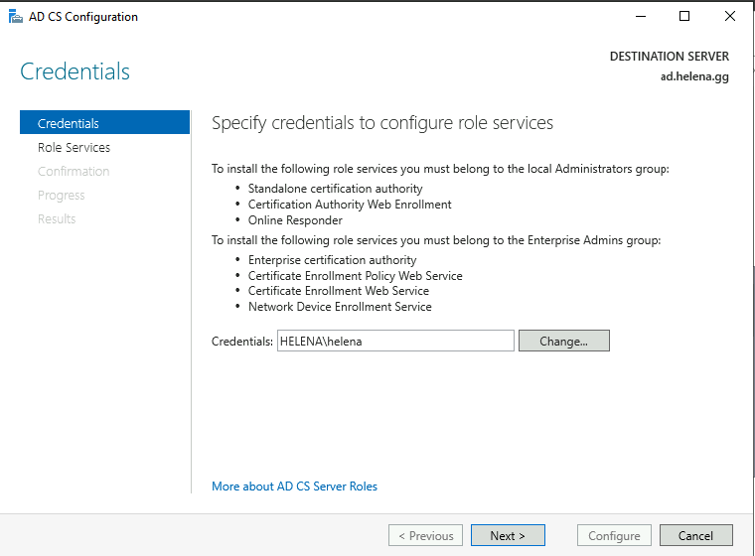This screenshot has width=755, height=556.
Task: Select the Confirmation step in sidebar
Action: click(x=74, y=171)
